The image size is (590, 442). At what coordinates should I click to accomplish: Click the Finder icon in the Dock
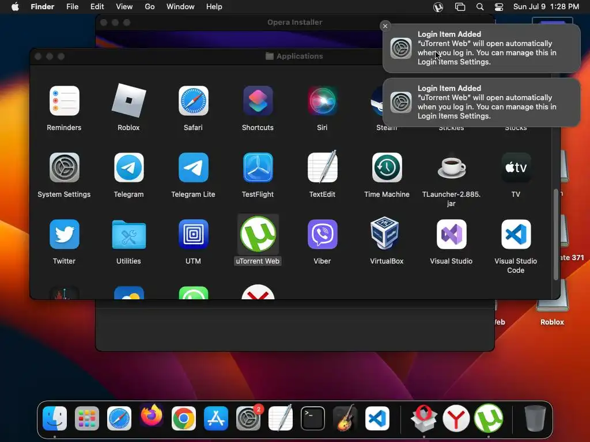(x=55, y=418)
